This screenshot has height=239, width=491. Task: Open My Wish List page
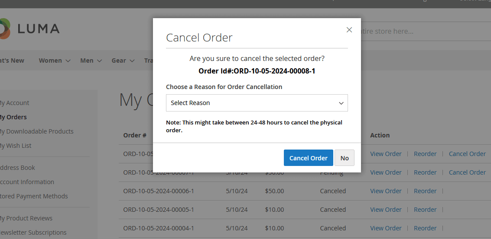(x=15, y=146)
